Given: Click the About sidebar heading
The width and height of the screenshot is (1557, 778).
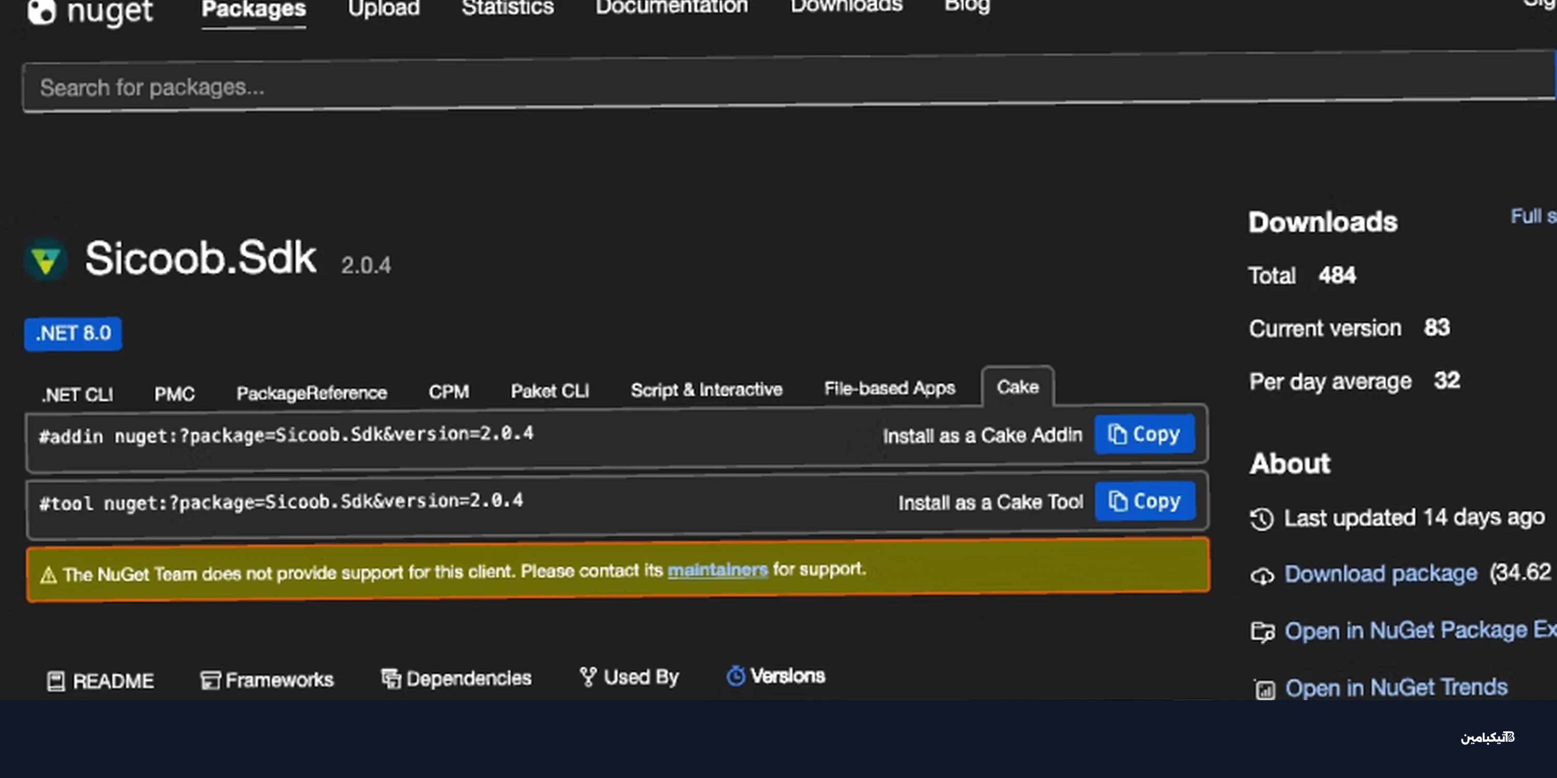Looking at the screenshot, I should (x=1290, y=464).
